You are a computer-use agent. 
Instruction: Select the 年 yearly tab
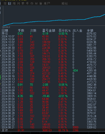coord(27,3)
